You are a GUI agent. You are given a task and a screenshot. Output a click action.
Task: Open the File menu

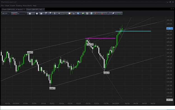pos(2,6)
